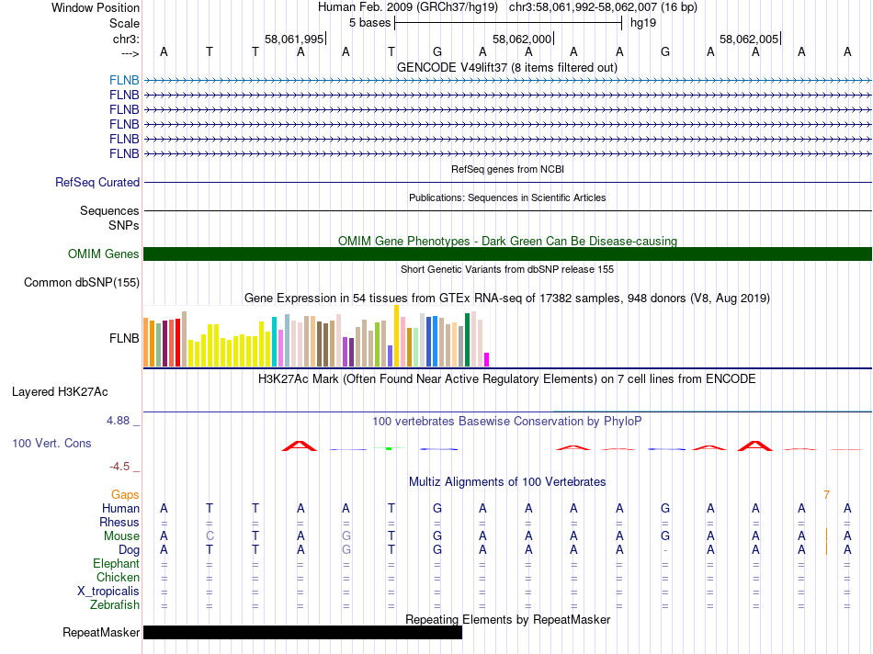Click the orange 7 in Gaps row
This screenshot has height=654, width=873.
click(x=827, y=494)
